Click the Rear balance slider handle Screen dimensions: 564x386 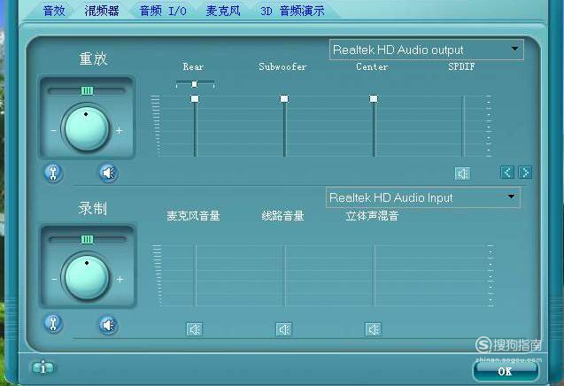click(x=194, y=84)
